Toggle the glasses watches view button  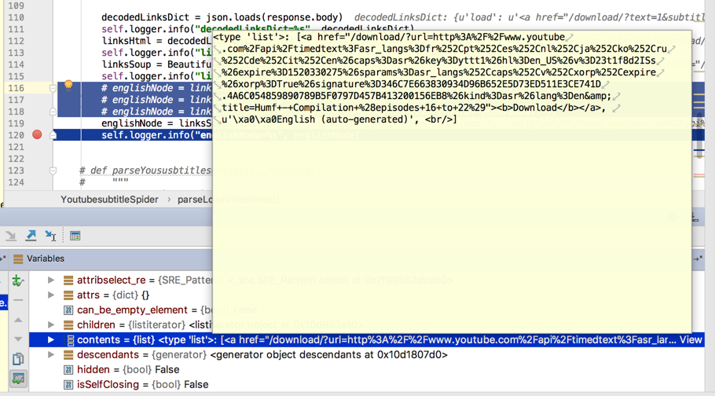[18, 379]
